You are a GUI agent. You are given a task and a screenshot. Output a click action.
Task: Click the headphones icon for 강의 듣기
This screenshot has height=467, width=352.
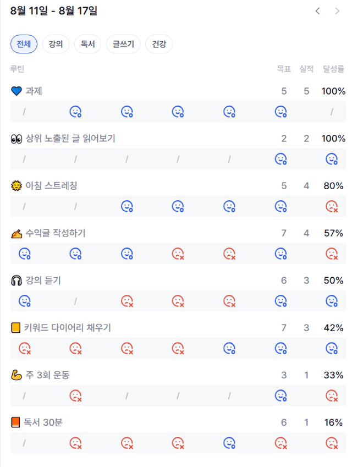(x=16, y=281)
